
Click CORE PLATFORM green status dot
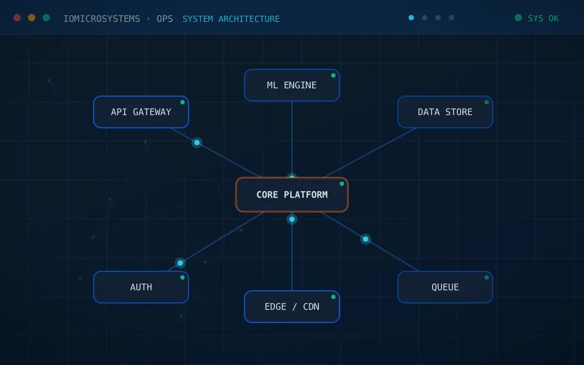(342, 184)
